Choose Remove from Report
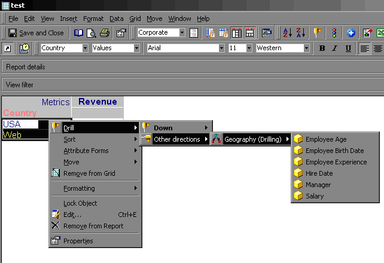 coord(95,226)
